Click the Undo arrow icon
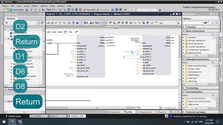 tap(48, 10)
